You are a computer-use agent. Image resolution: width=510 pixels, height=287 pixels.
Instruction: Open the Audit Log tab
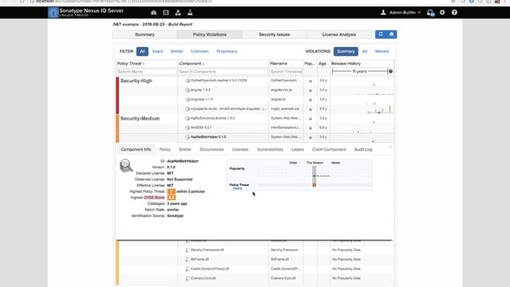point(363,149)
